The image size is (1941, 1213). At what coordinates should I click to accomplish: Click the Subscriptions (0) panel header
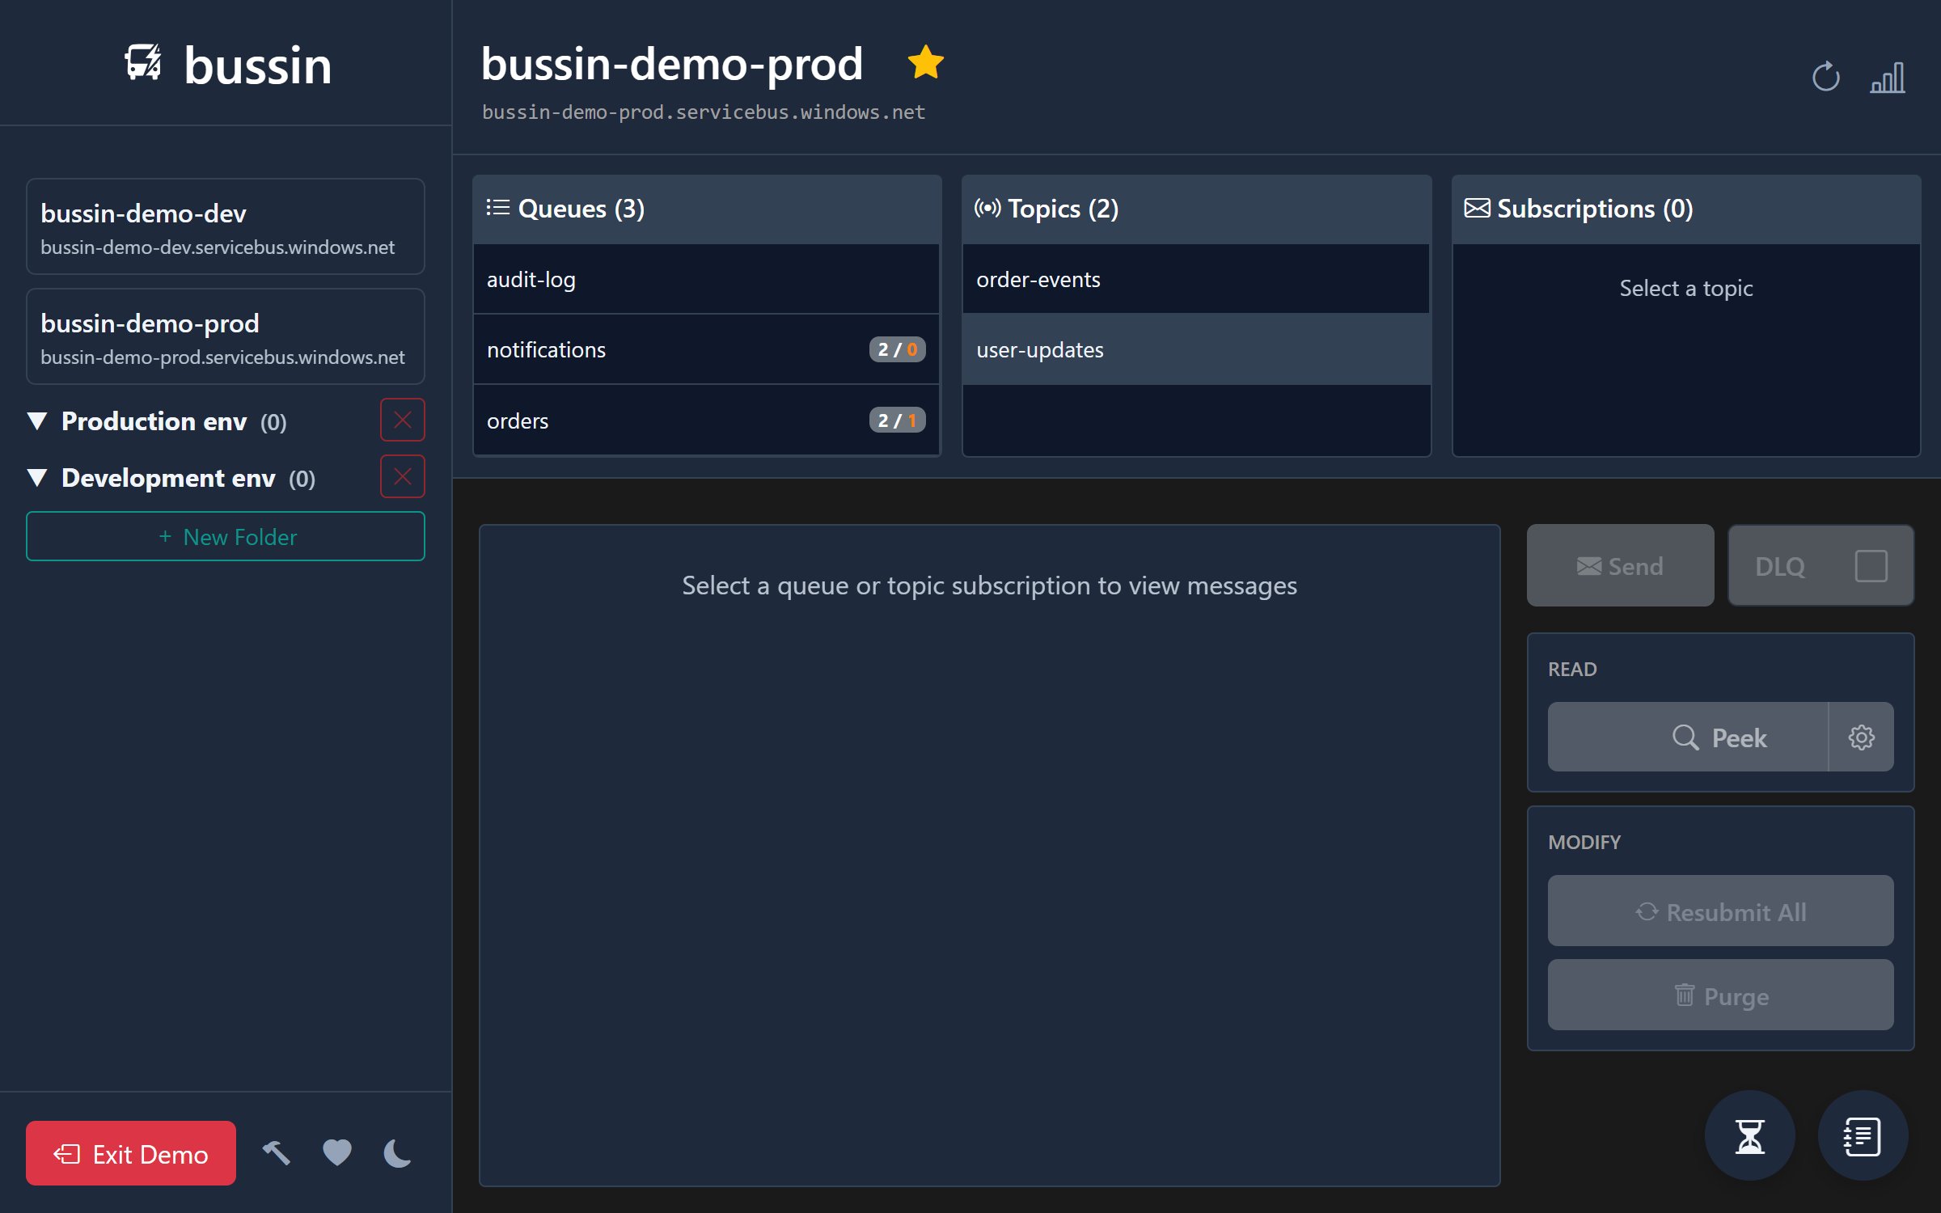pos(1685,209)
